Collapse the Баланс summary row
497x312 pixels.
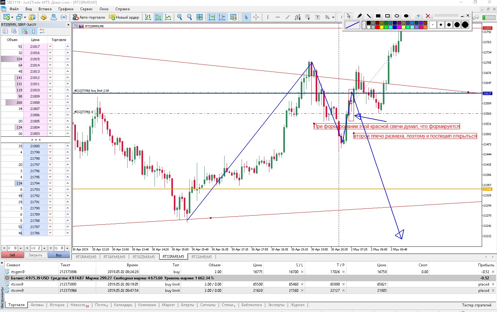point(7,278)
